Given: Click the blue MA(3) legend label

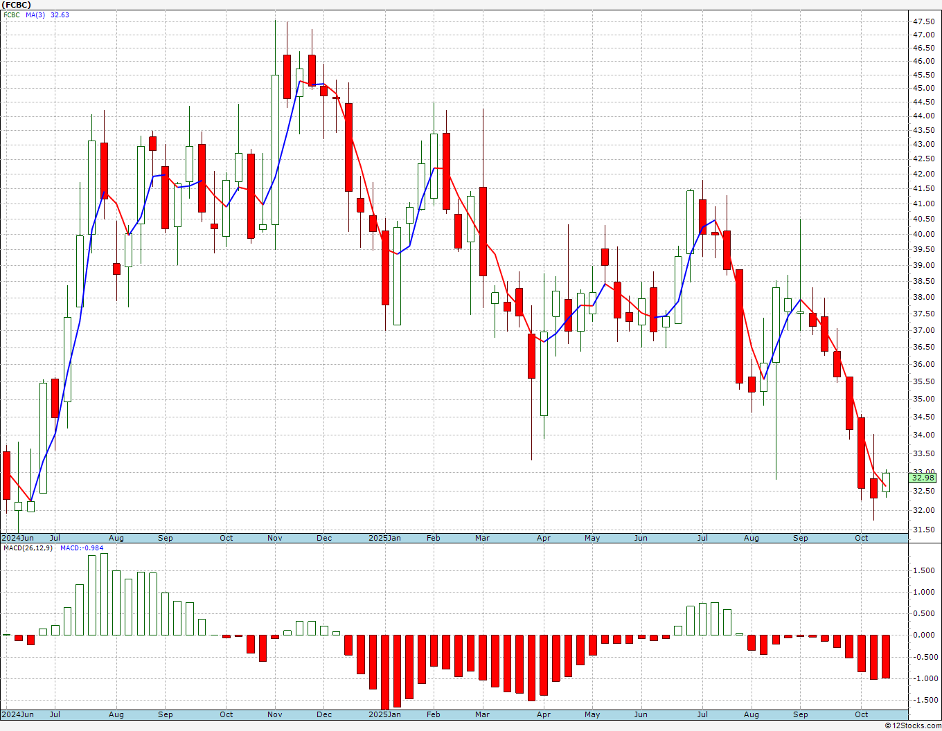Looking at the screenshot, I should tap(35, 15).
